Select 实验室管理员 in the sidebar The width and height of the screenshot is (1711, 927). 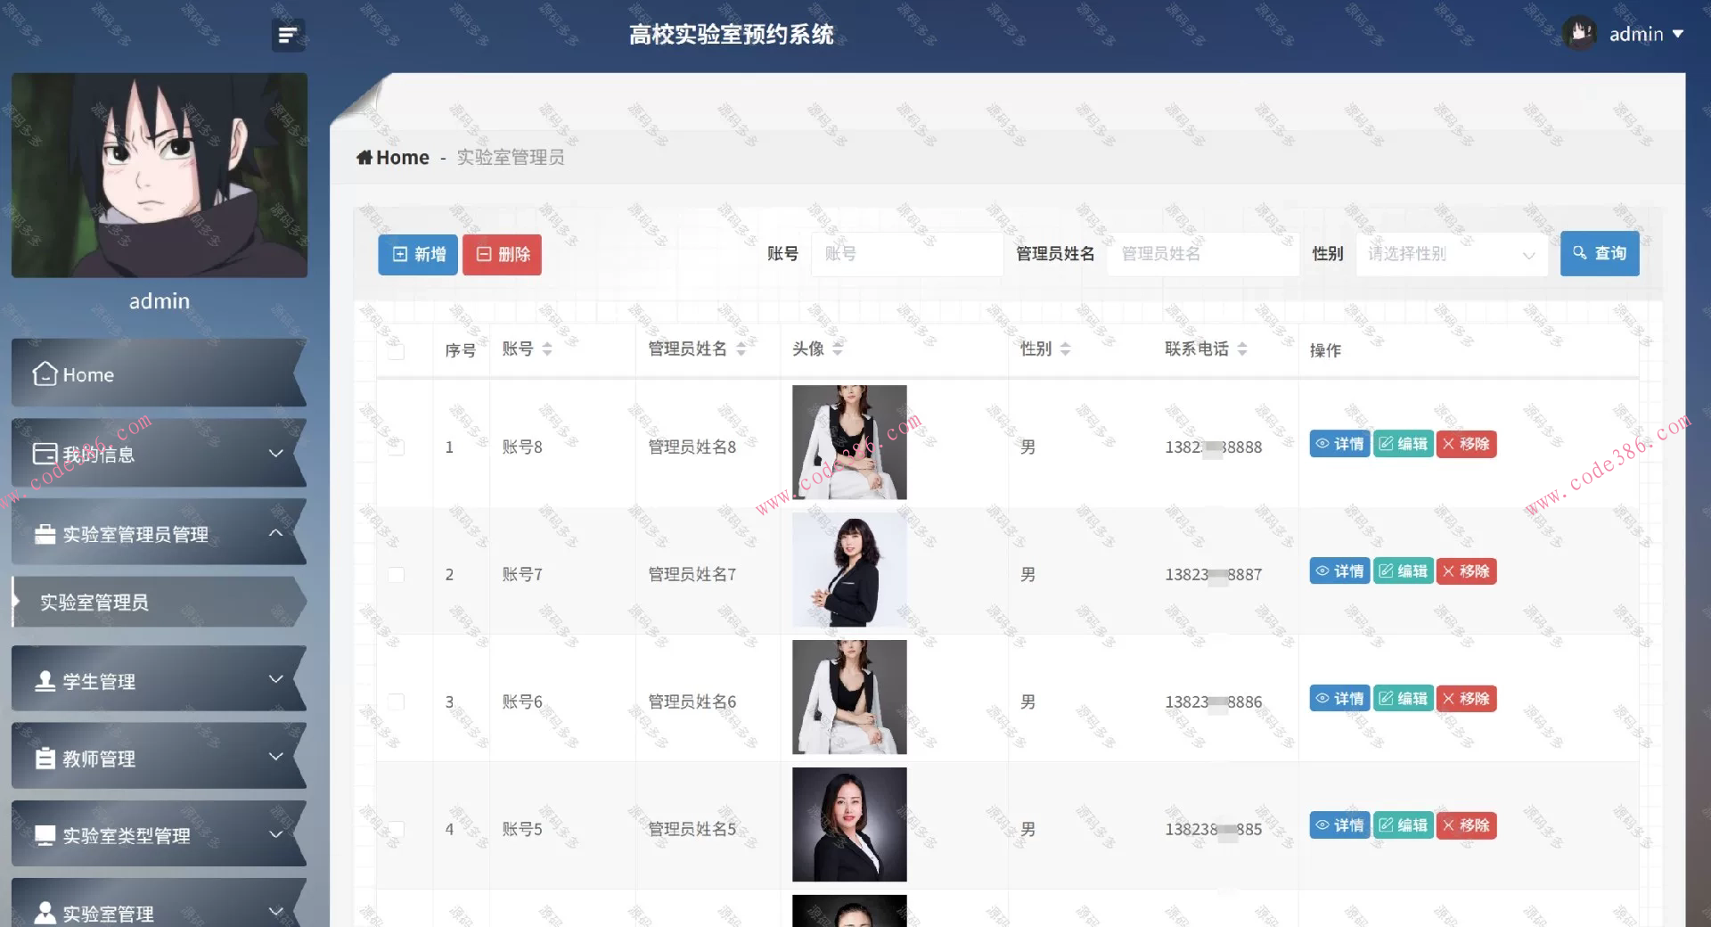93,603
